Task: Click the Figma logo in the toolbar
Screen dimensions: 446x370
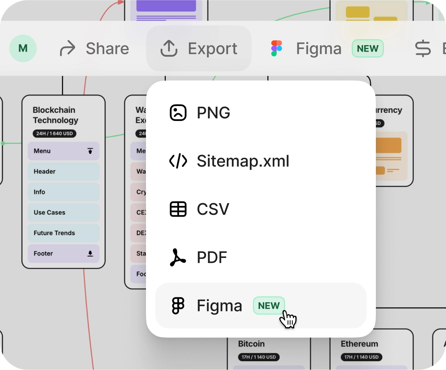Action: click(x=277, y=48)
